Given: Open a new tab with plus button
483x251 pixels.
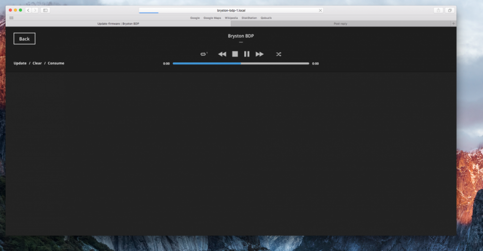Looking at the screenshot, I should point(453,24).
